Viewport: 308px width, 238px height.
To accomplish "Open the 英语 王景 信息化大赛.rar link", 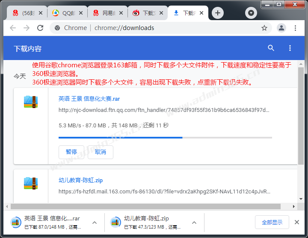I will pyautogui.click(x=89, y=99).
